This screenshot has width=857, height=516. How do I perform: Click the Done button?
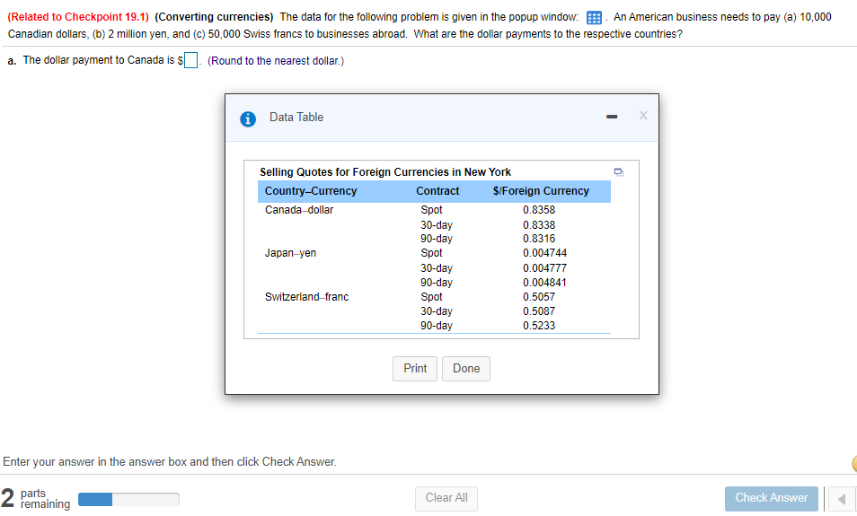[466, 369]
